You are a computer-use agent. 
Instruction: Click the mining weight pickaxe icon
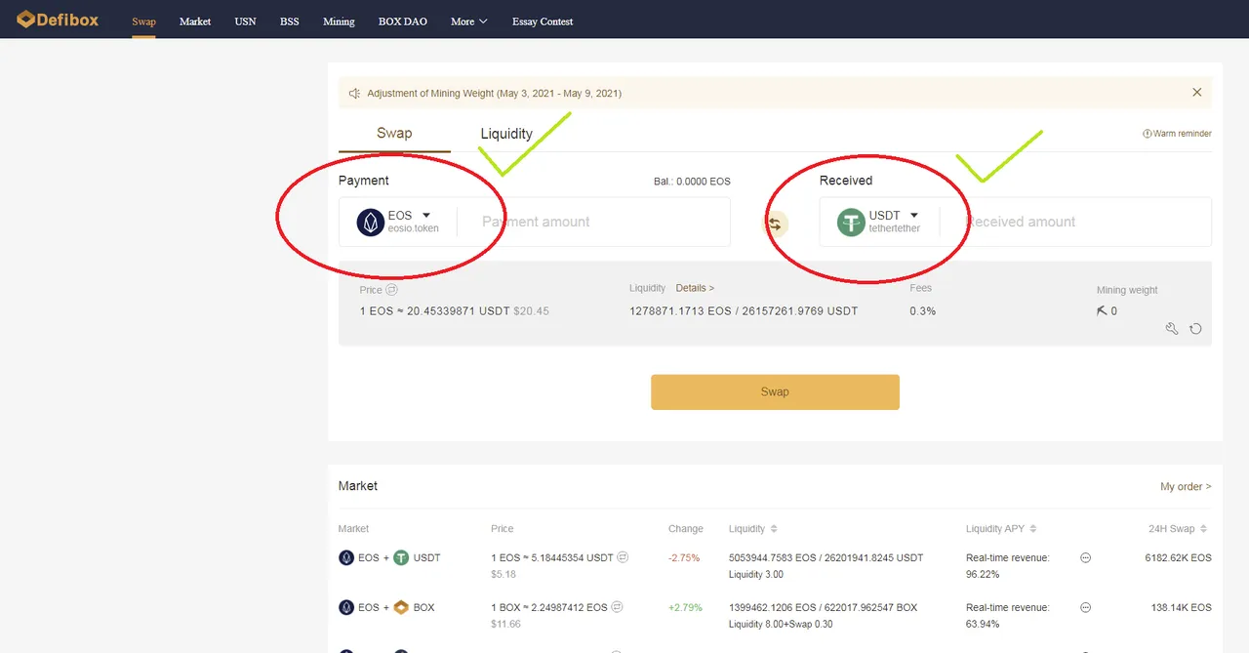tap(1102, 310)
